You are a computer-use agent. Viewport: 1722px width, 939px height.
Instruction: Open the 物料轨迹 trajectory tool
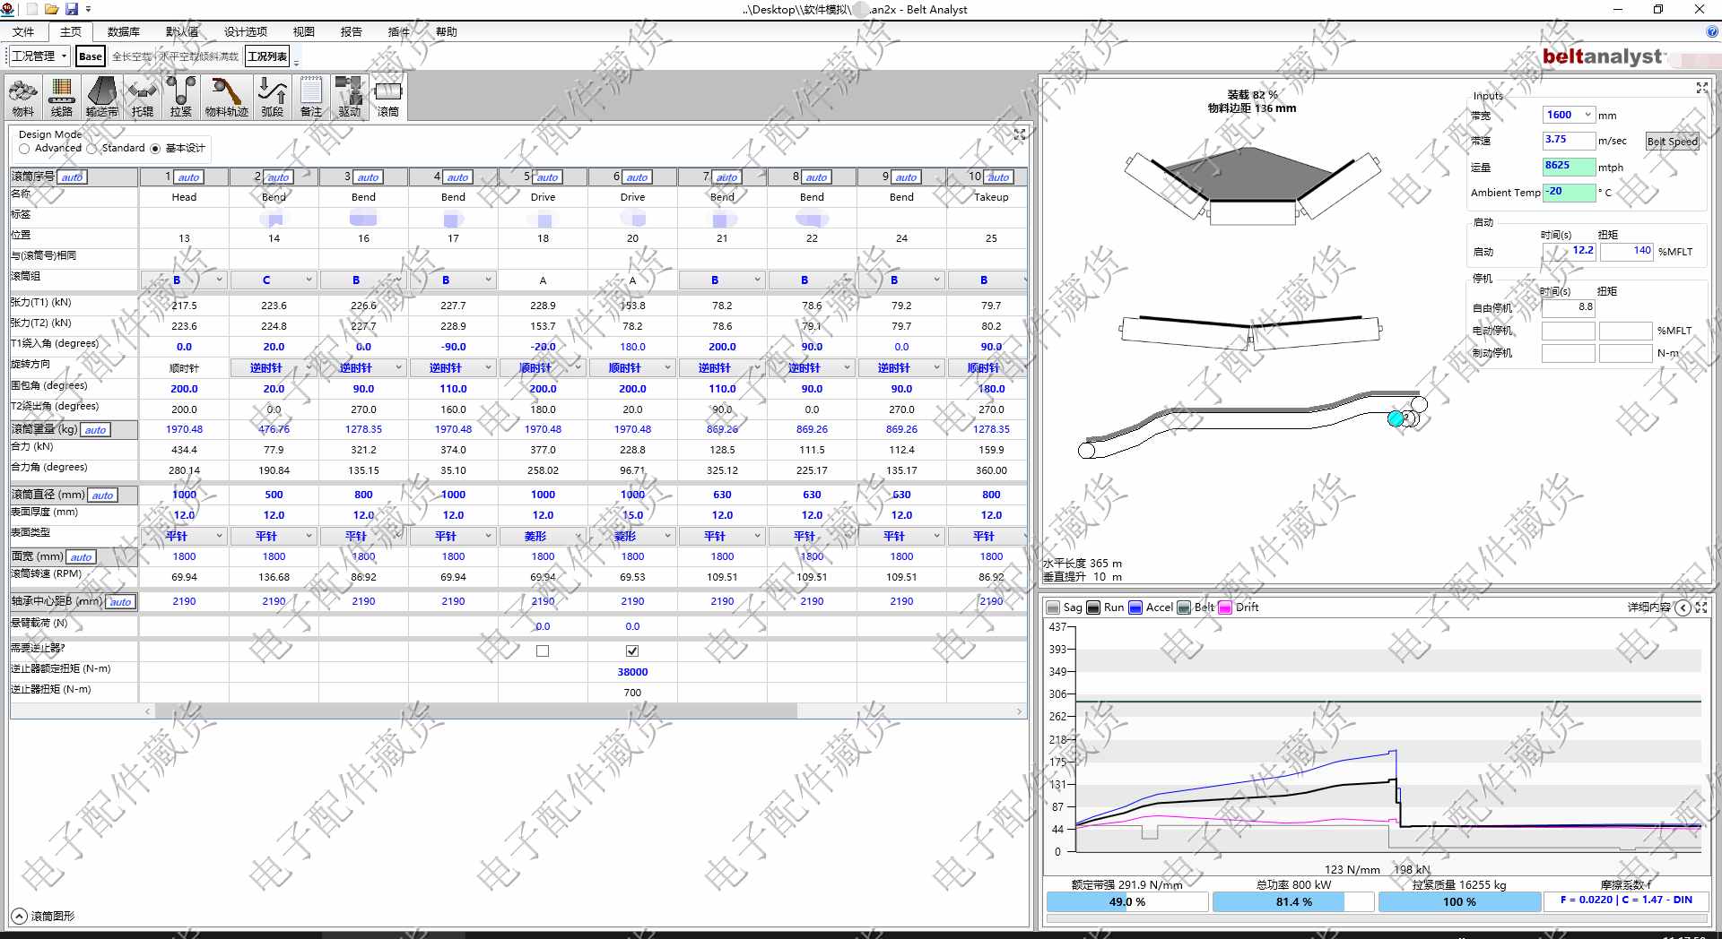point(226,98)
